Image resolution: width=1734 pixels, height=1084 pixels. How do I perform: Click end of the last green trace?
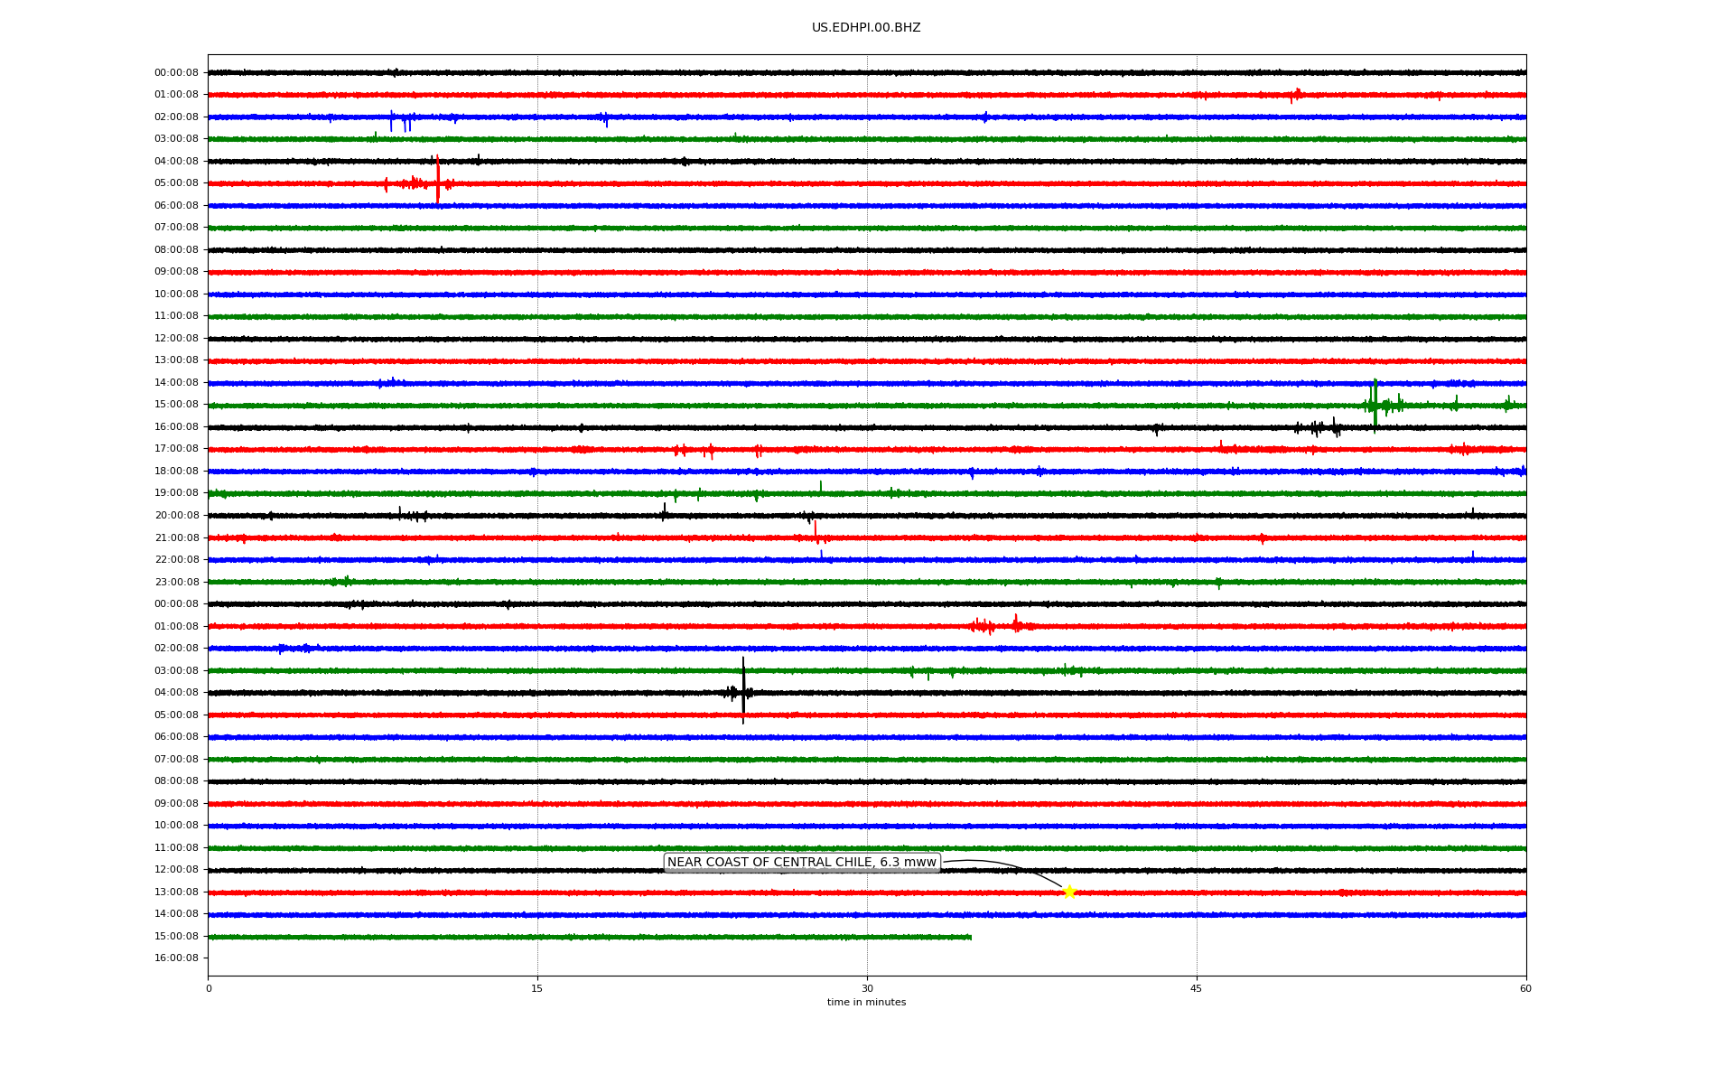point(970,938)
